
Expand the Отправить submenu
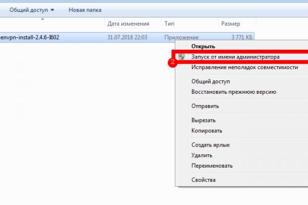205,106
